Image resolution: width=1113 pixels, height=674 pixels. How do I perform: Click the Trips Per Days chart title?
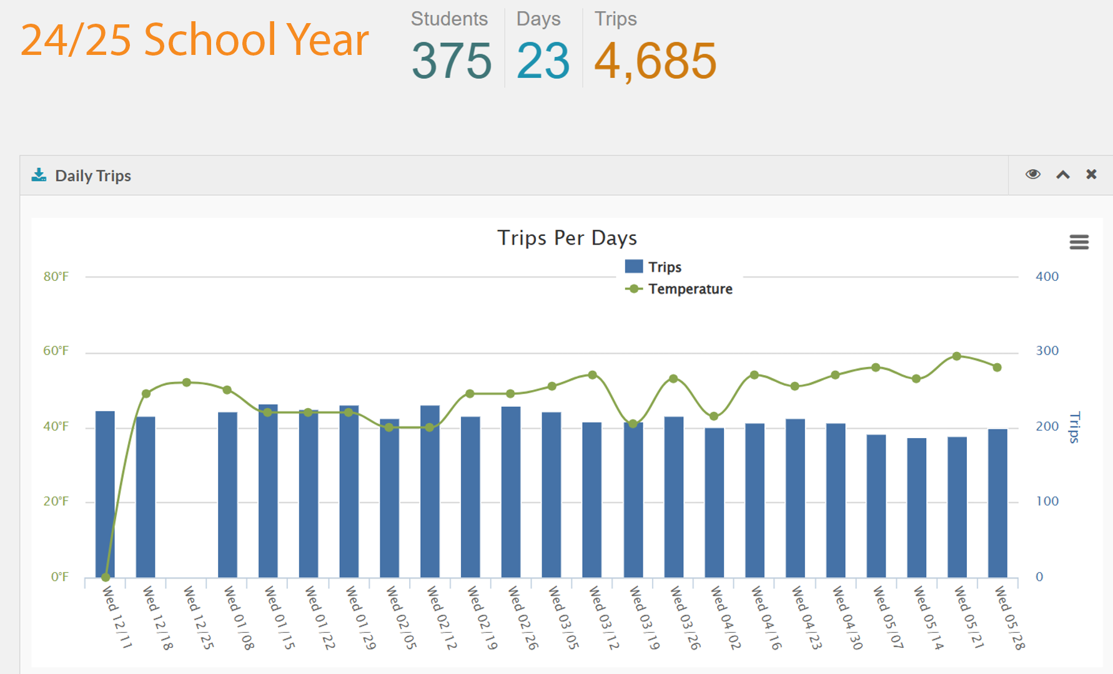(567, 238)
